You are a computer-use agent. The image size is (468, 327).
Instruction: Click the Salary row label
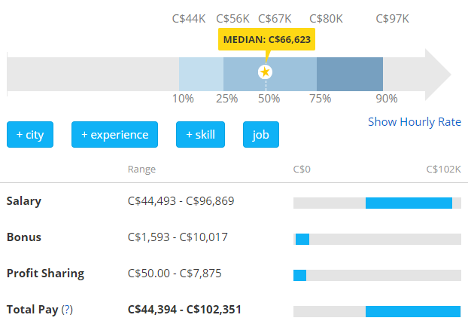pyautogui.click(x=24, y=201)
